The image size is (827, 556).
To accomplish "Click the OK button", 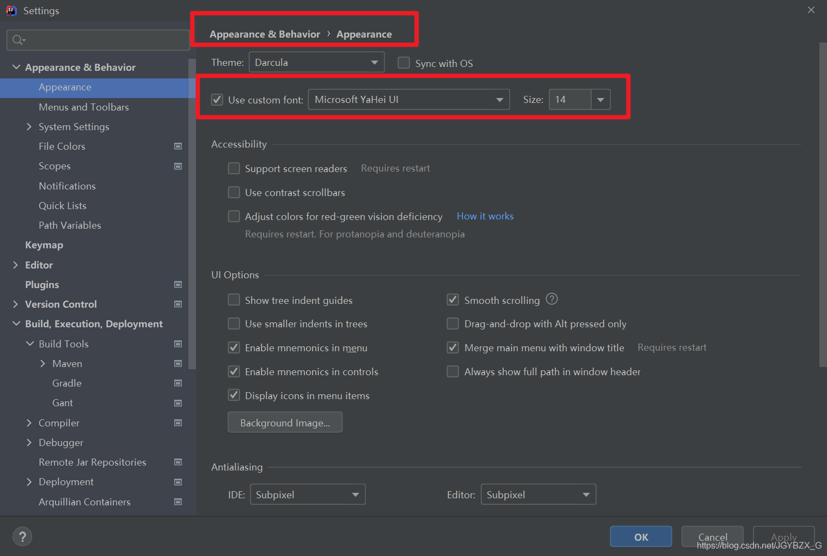I will point(641,537).
